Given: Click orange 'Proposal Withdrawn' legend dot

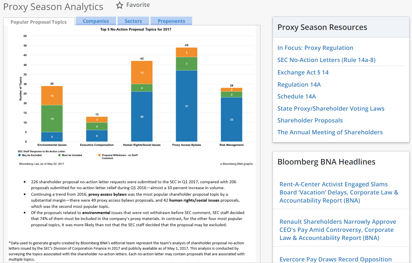Looking at the screenshot, I should tap(99, 155).
